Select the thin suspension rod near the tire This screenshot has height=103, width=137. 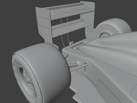pyautogui.click(x=78, y=68)
